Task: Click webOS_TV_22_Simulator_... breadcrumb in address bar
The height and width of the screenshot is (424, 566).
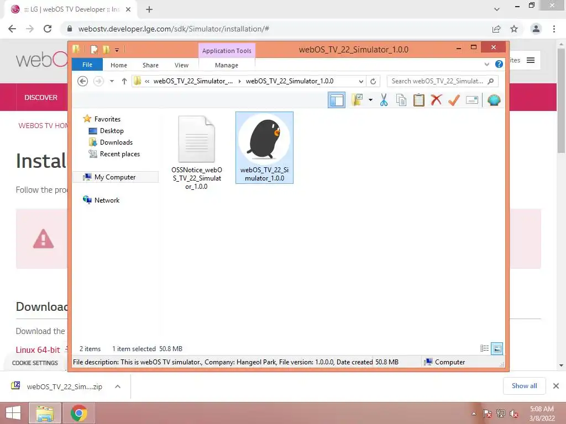Action: tap(193, 81)
